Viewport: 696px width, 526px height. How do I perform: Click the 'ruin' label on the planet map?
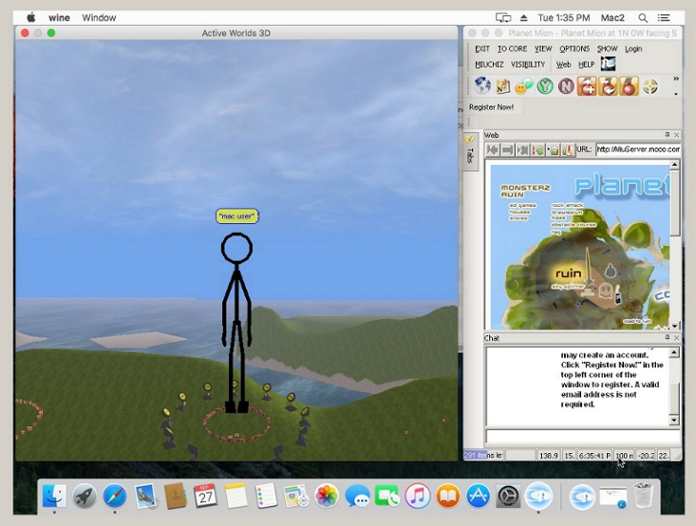(568, 273)
